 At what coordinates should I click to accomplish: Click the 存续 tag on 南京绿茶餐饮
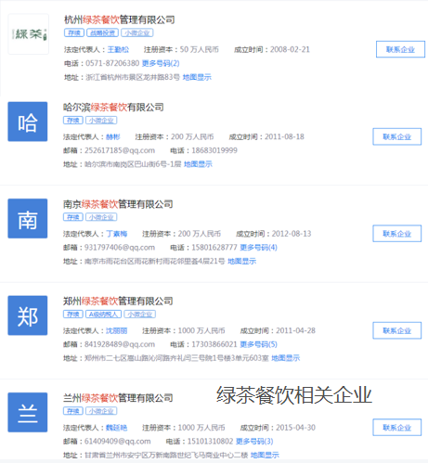coord(73,217)
